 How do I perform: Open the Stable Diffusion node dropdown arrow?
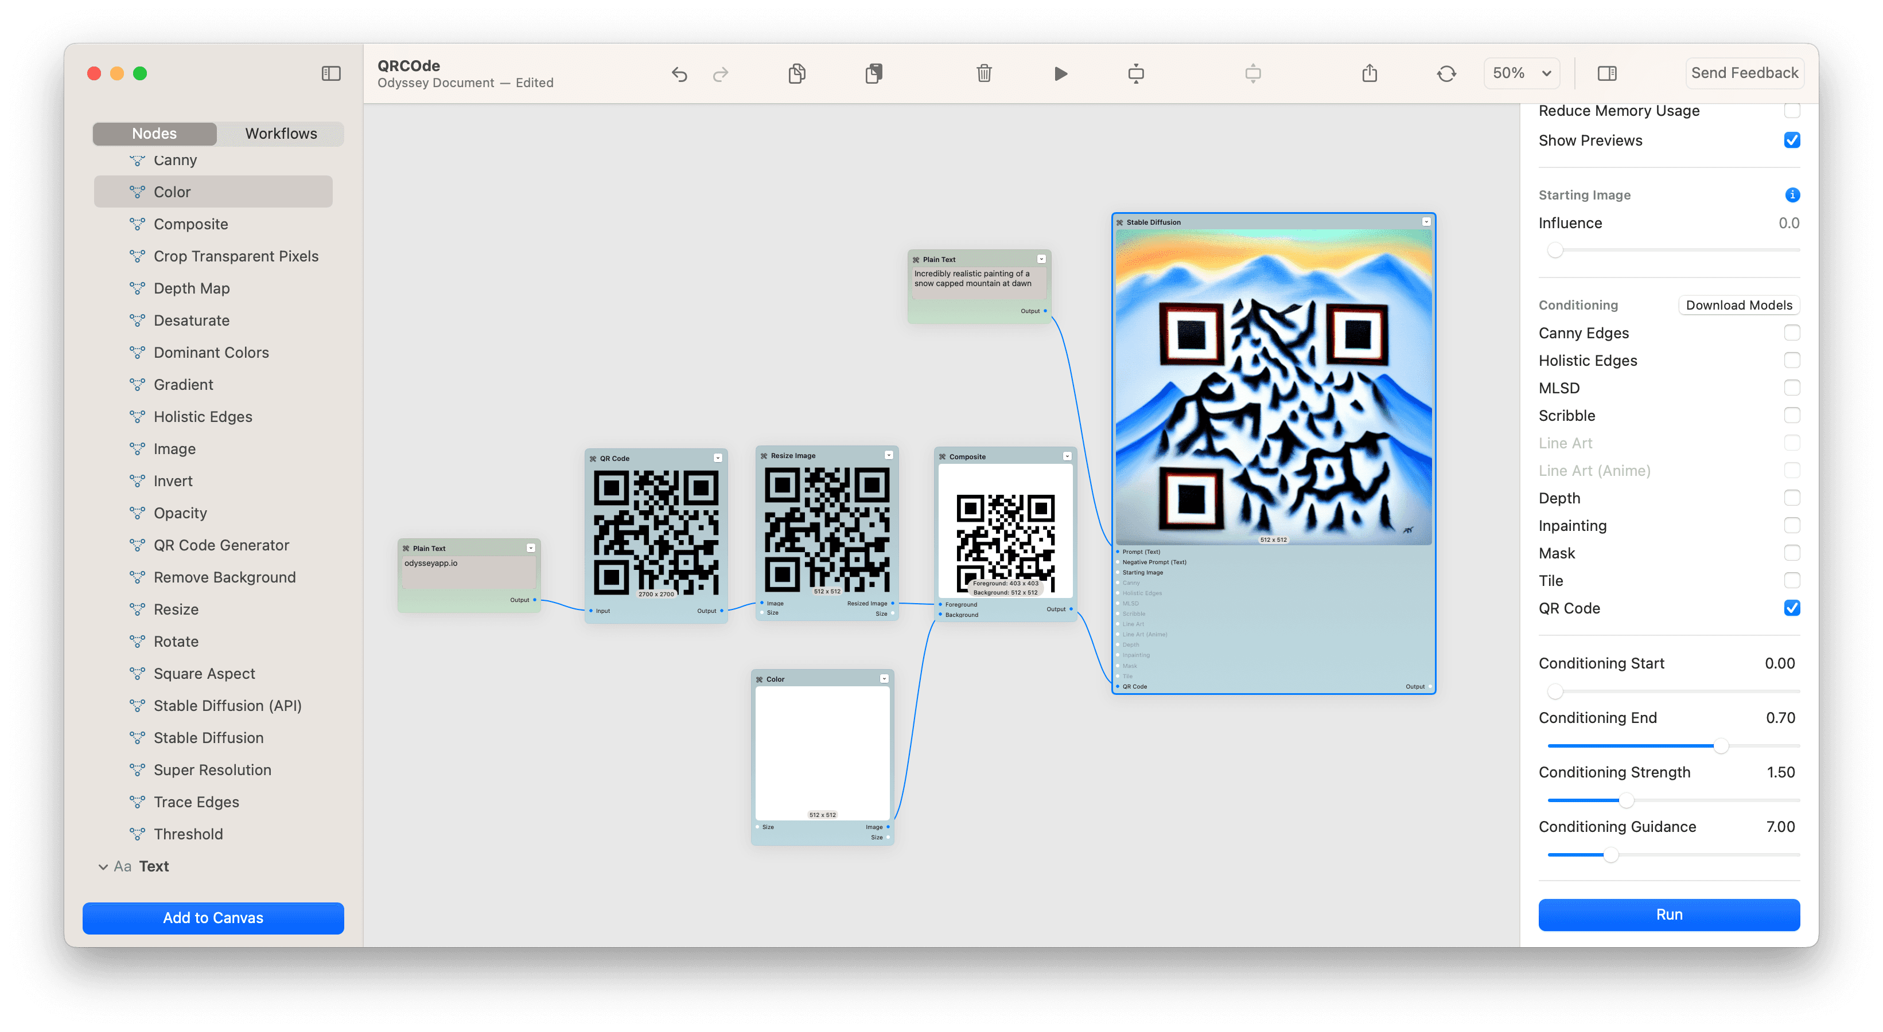tap(1426, 222)
